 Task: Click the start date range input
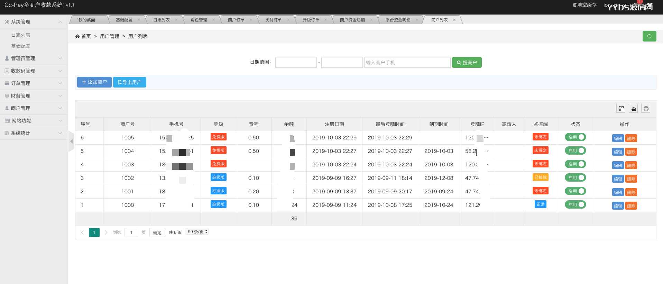pyautogui.click(x=296, y=63)
